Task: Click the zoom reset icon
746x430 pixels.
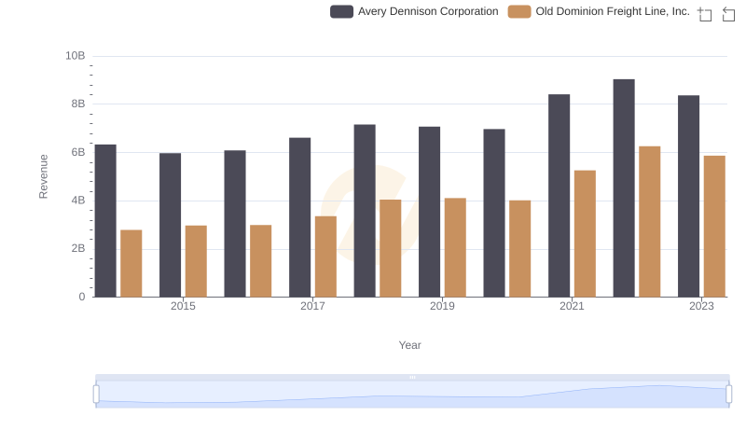Action: pos(728,14)
